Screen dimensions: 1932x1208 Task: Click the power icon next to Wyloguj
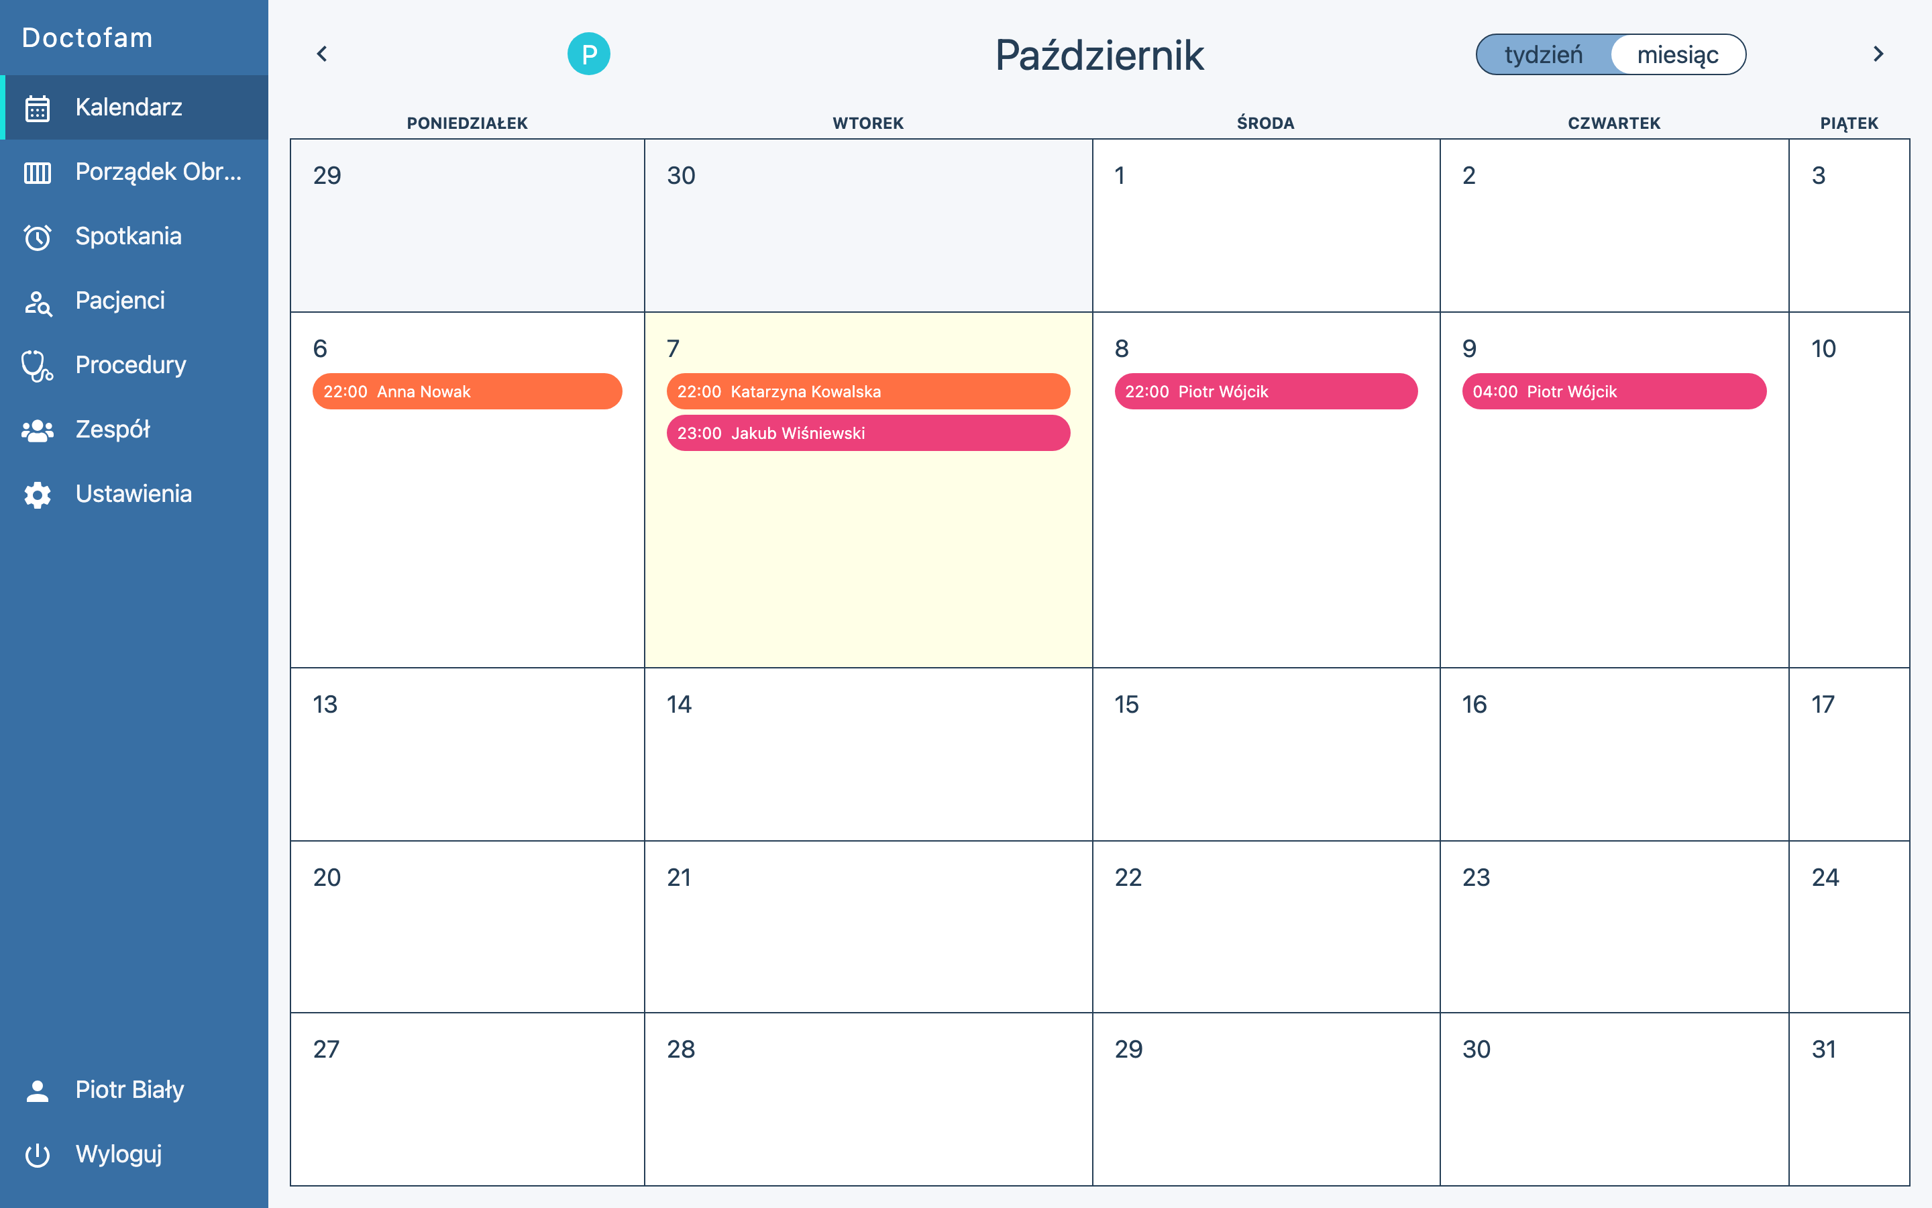coord(38,1154)
